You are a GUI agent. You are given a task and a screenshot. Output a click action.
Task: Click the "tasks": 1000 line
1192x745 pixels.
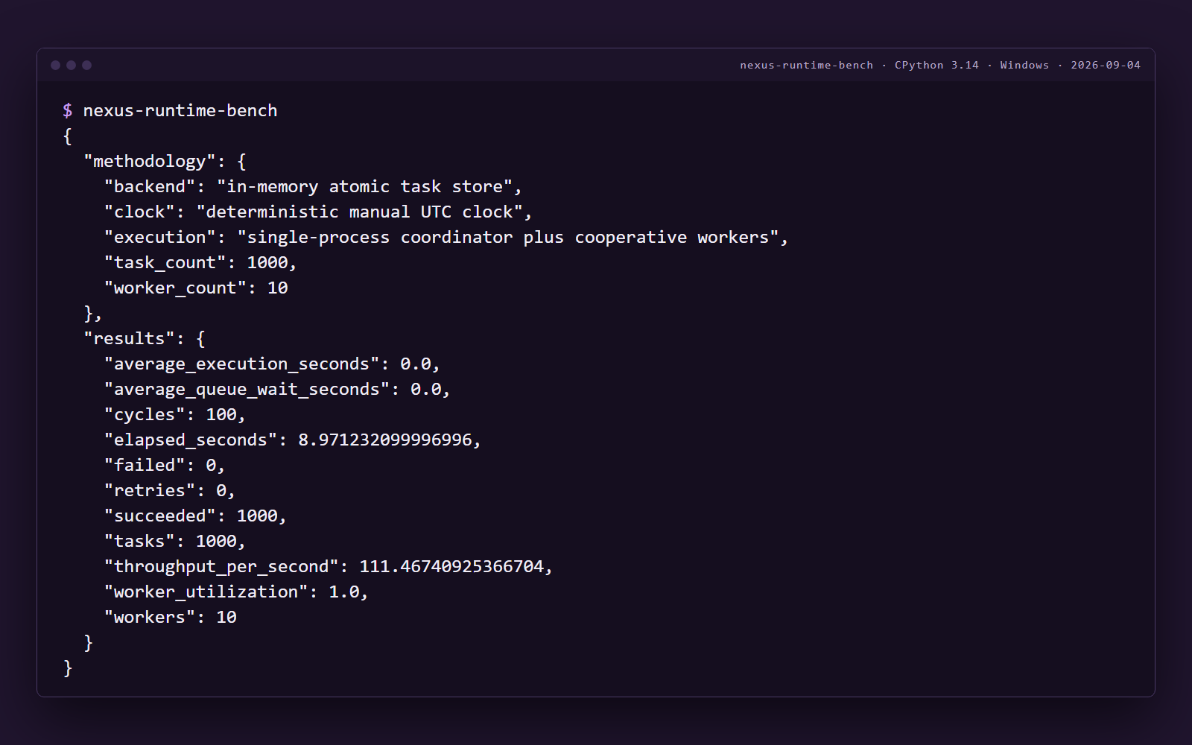pos(175,542)
